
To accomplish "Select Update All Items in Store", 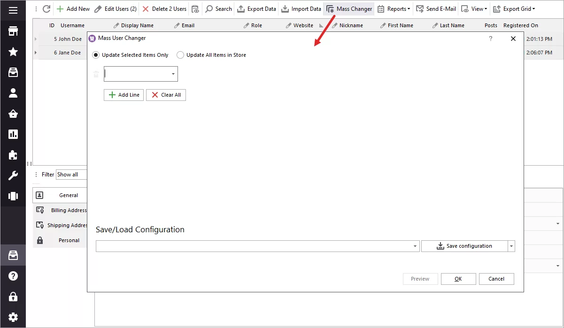I will (180, 55).
